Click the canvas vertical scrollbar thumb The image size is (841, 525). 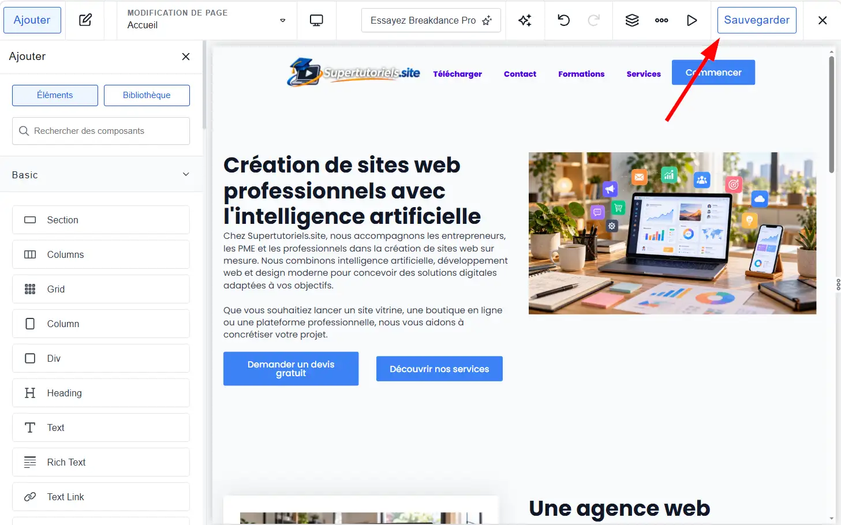tap(831, 114)
